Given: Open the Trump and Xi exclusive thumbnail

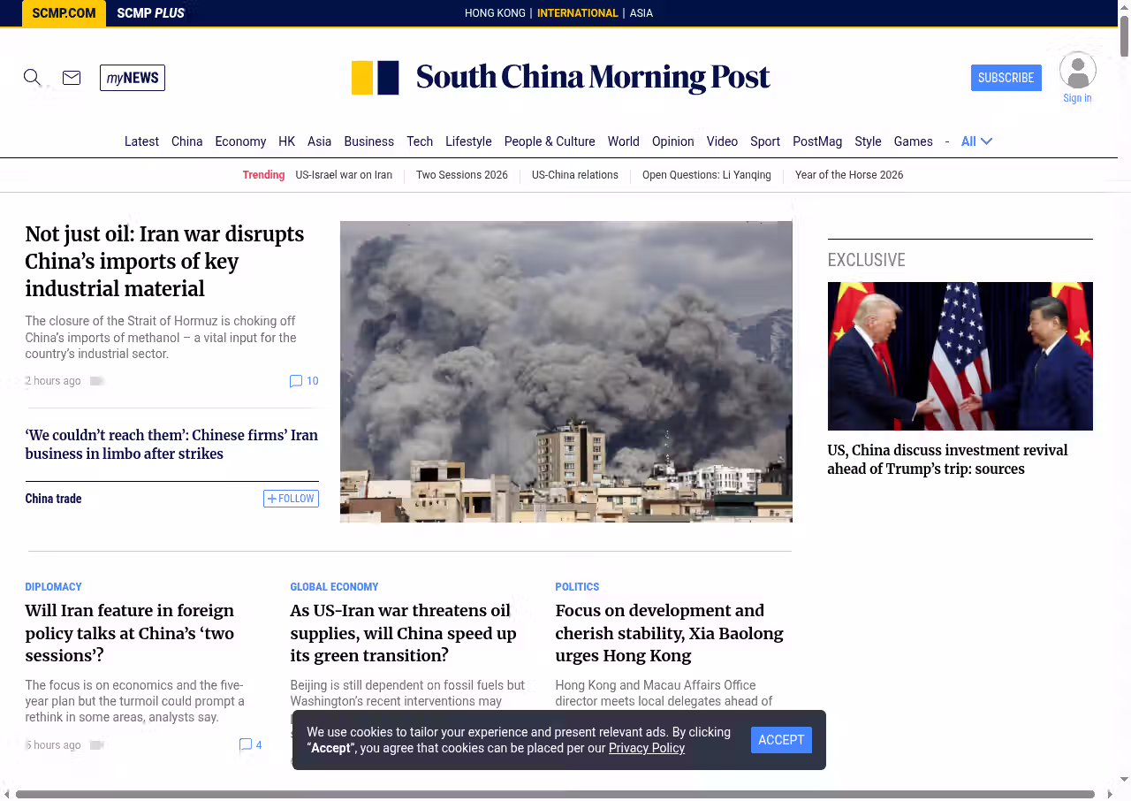Looking at the screenshot, I should tap(960, 356).
